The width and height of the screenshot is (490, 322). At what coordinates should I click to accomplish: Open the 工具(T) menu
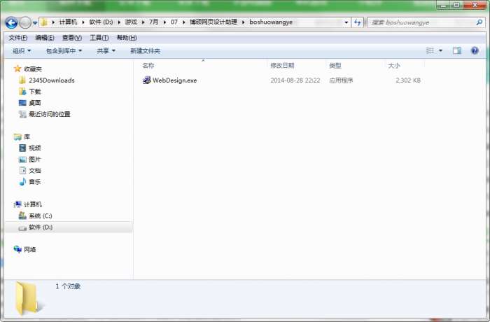point(99,38)
